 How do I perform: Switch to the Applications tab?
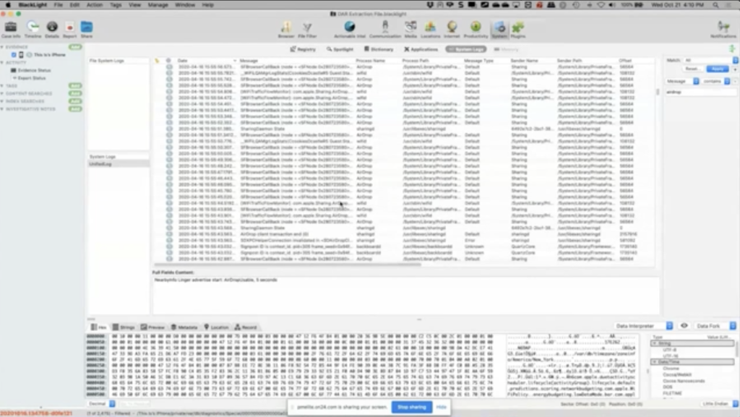coord(421,49)
